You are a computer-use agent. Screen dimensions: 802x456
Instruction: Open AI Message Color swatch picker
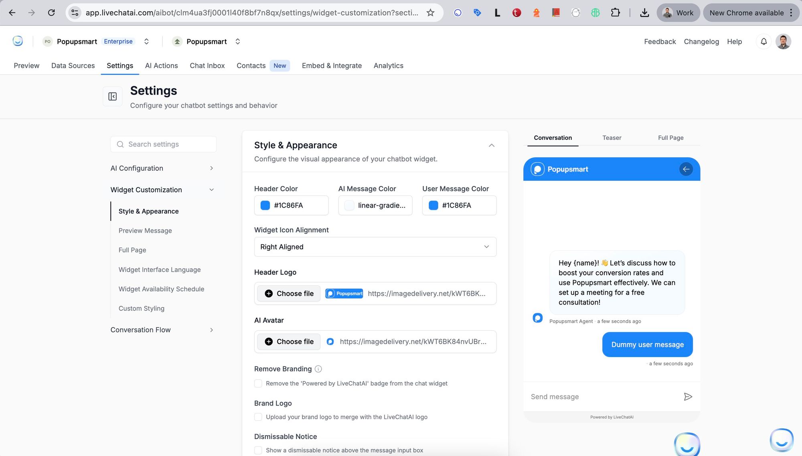coord(349,206)
